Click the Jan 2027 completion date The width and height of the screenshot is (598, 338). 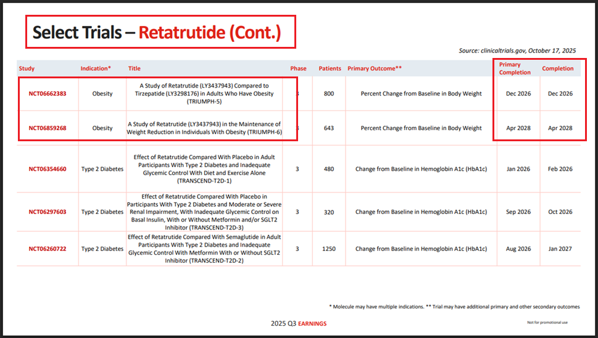560,249
